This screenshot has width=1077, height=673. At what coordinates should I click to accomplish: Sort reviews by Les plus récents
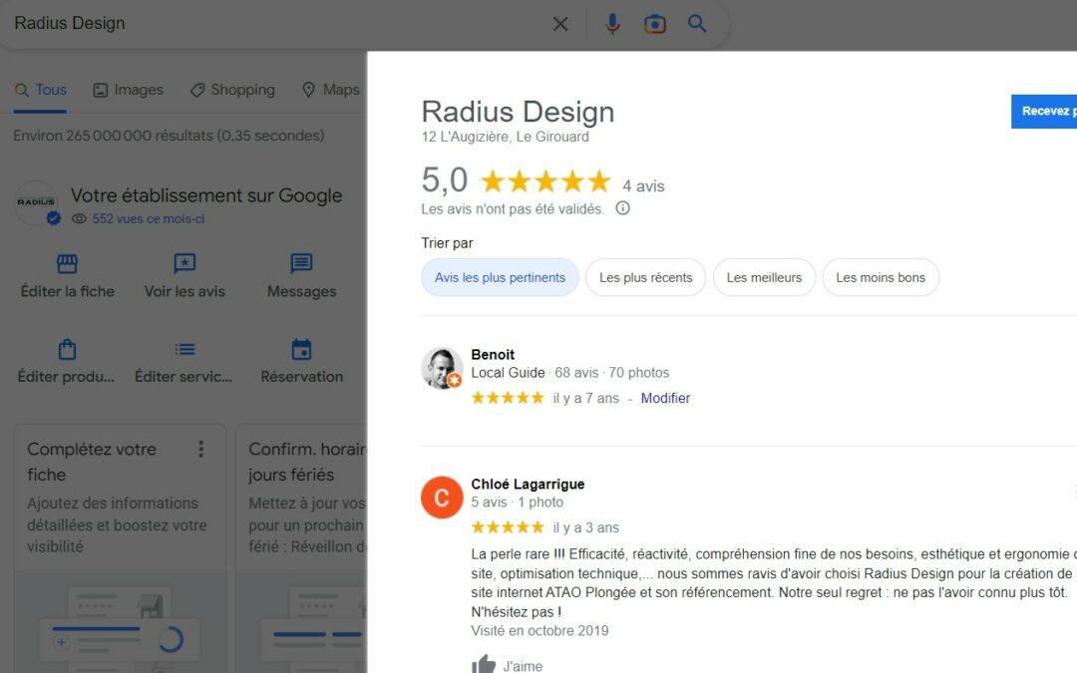tap(645, 277)
